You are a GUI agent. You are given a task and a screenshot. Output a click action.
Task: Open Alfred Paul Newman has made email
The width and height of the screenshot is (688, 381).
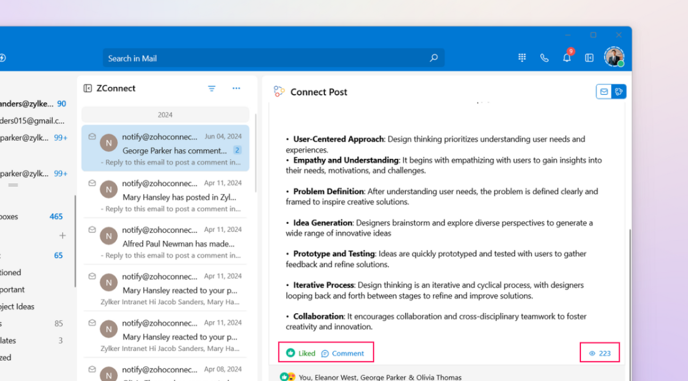165,241
